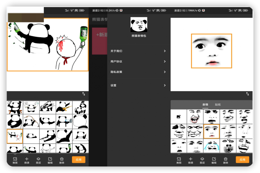Choose the crying face with blue tears
This screenshot has height=173, width=260.
tap(212, 146)
